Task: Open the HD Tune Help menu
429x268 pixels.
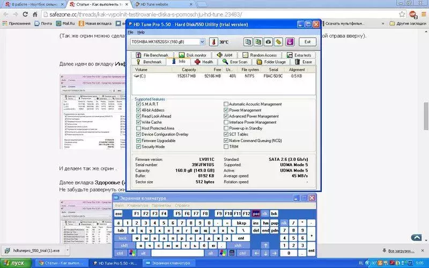Action: click(141, 32)
